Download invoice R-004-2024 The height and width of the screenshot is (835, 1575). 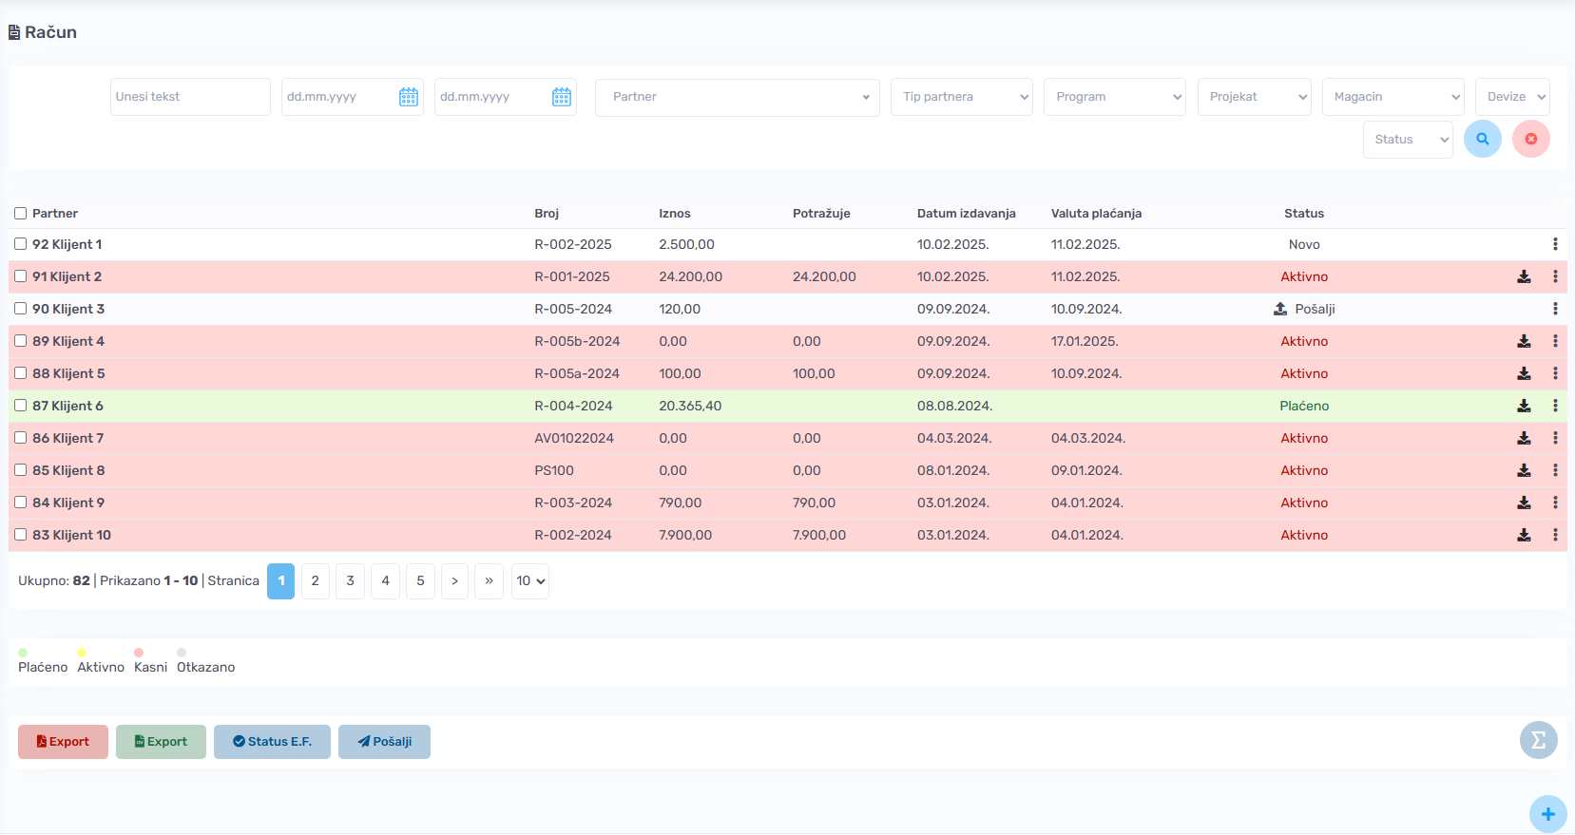coord(1524,406)
